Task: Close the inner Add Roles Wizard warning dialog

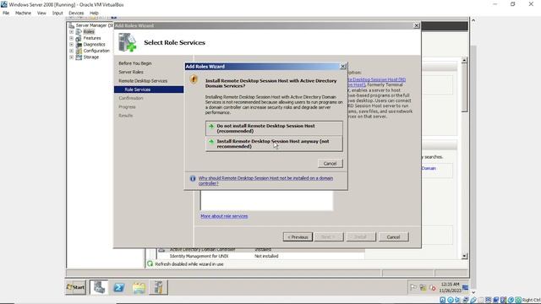Action: click(343, 67)
